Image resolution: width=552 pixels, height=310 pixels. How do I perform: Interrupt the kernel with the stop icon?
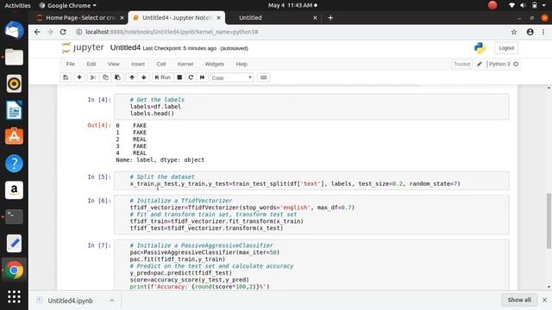coord(179,77)
